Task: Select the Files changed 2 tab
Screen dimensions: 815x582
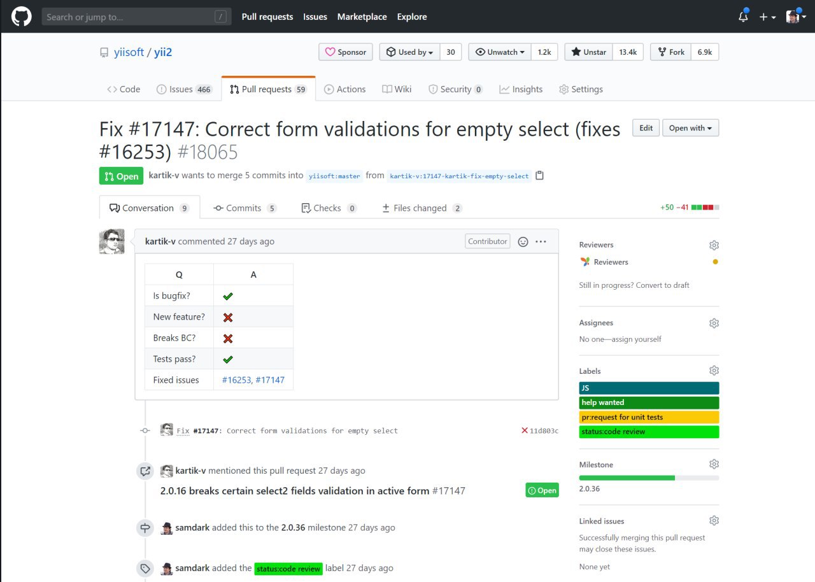Action: [422, 208]
